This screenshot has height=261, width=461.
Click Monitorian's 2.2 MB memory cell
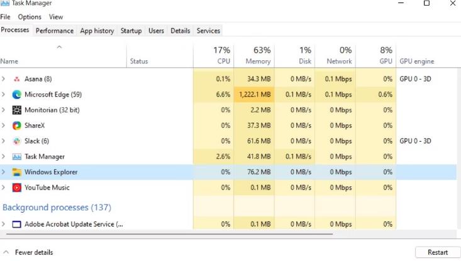coord(254,110)
